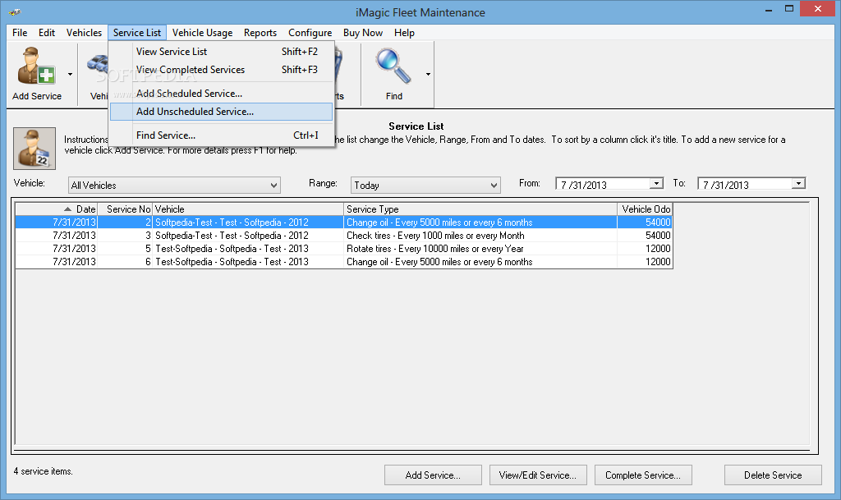
Task: Open the Add Service toolbar dropdown arrow
Action: (71, 75)
